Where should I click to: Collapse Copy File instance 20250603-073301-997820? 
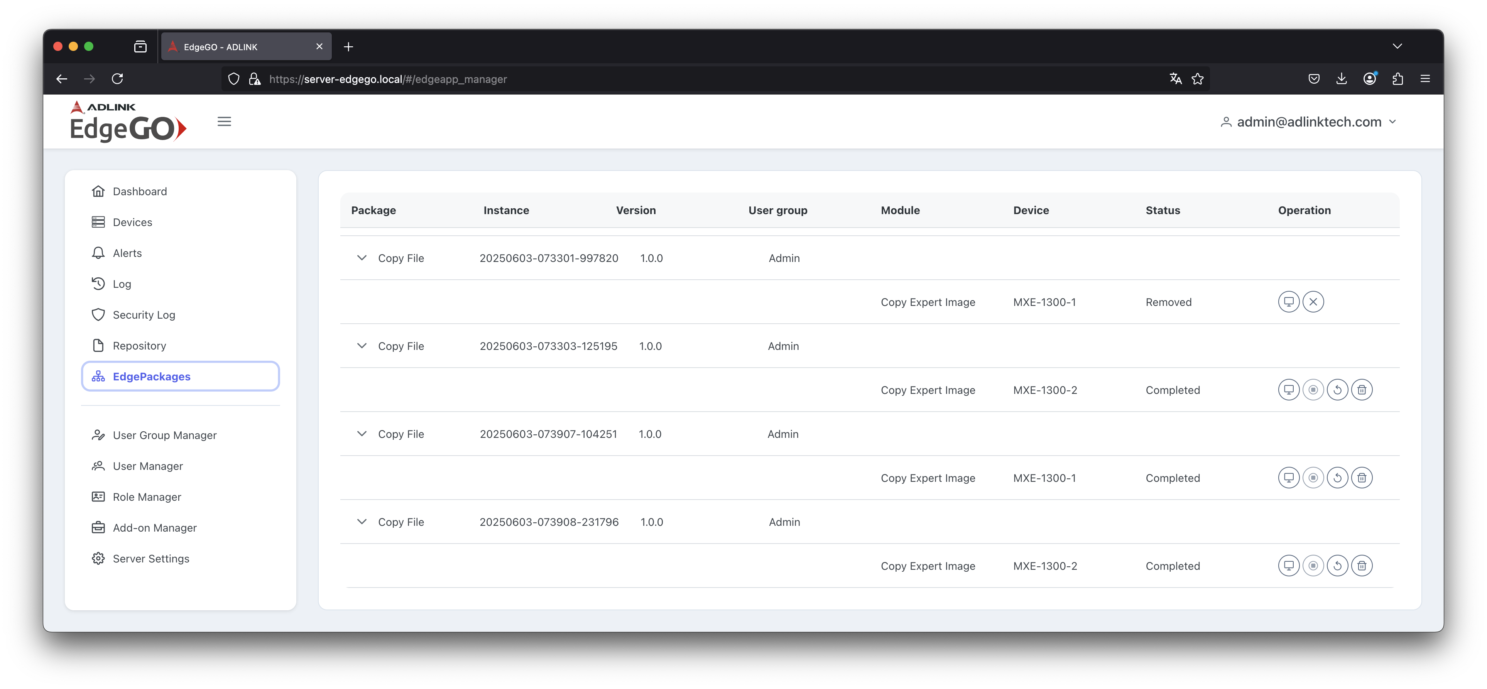362,258
